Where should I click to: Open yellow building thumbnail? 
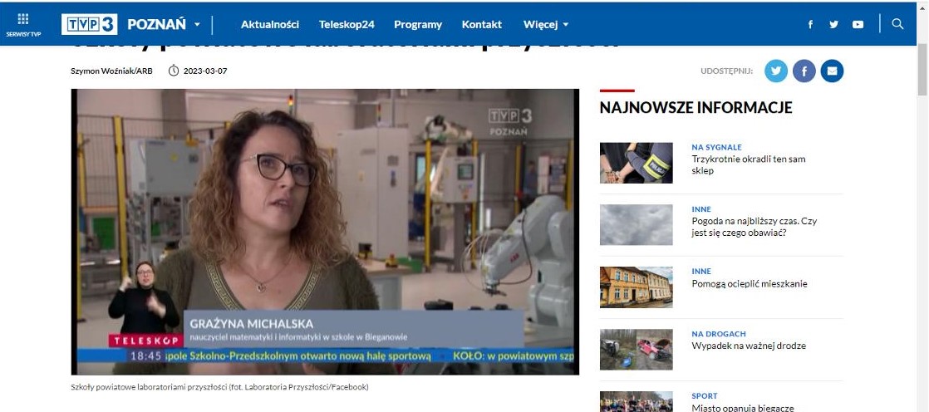click(636, 287)
